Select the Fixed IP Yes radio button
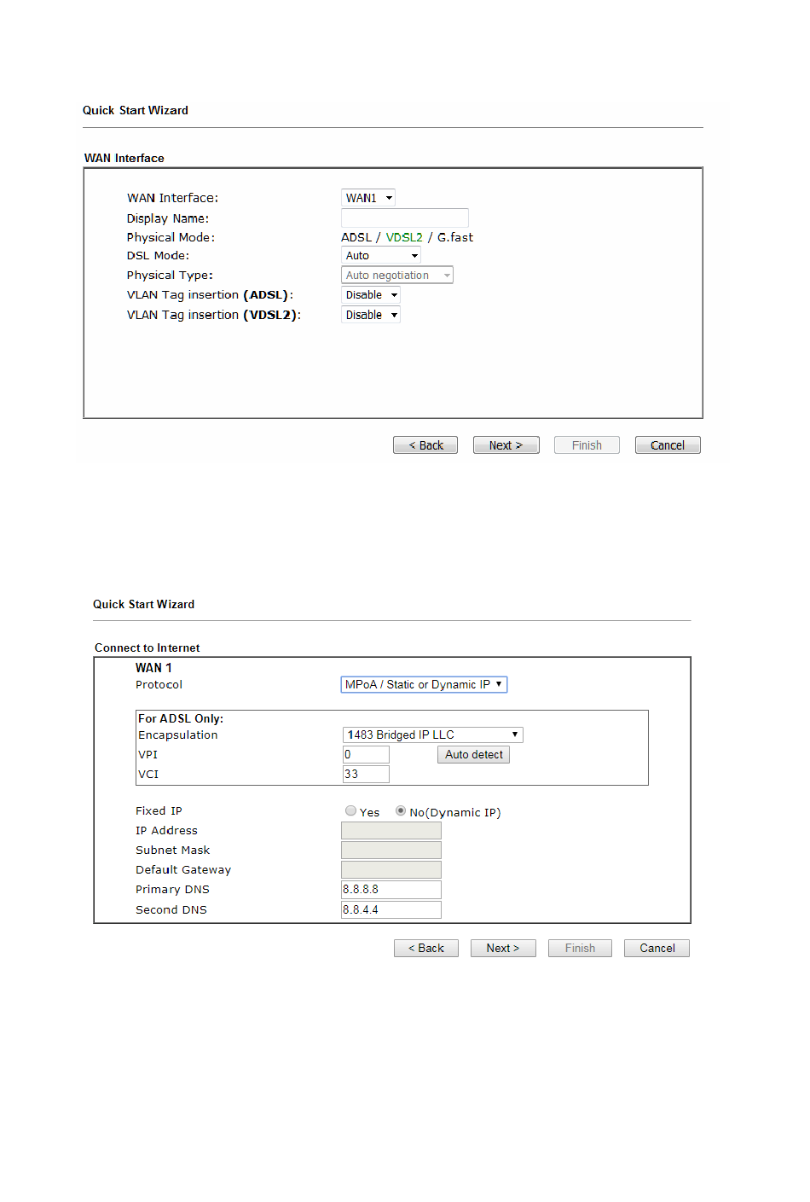 tap(350, 811)
